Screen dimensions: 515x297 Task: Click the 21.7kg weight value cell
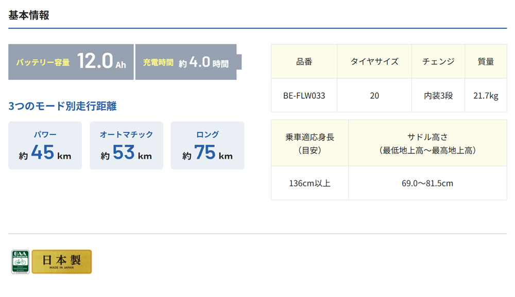click(486, 96)
